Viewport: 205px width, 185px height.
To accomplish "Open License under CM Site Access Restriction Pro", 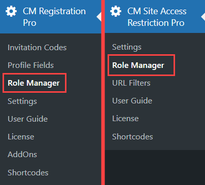I will coord(125,119).
